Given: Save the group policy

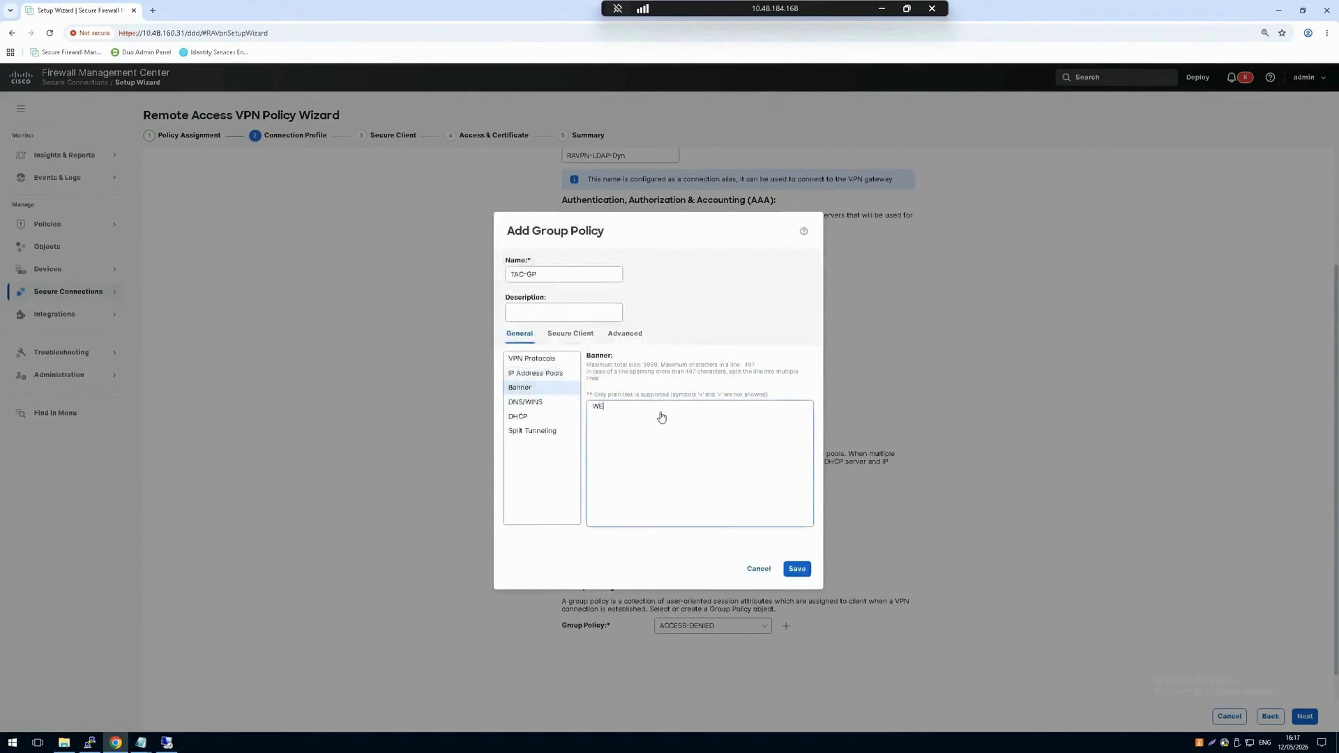Looking at the screenshot, I should tap(796, 569).
